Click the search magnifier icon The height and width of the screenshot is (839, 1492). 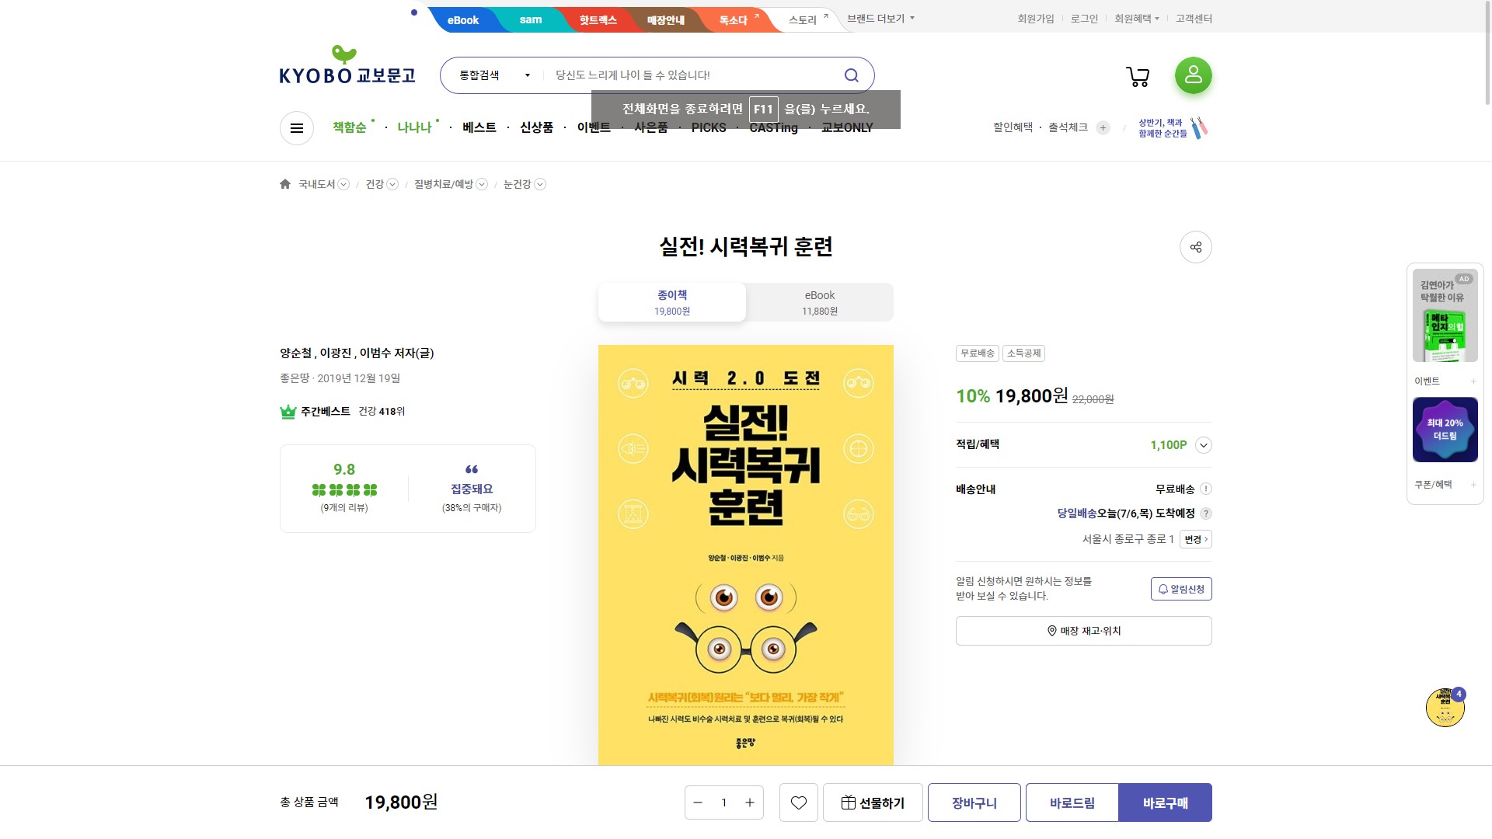[x=852, y=75]
